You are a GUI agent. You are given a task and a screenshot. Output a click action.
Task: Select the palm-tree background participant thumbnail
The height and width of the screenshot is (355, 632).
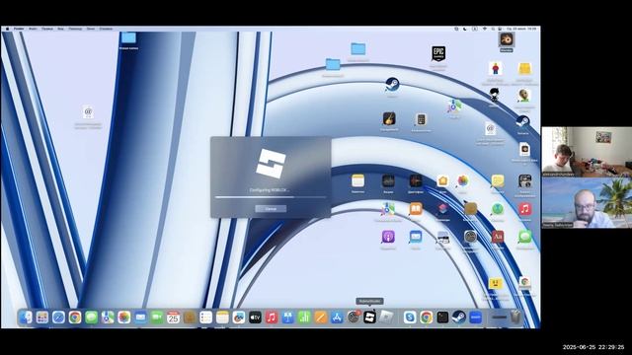pos(587,203)
